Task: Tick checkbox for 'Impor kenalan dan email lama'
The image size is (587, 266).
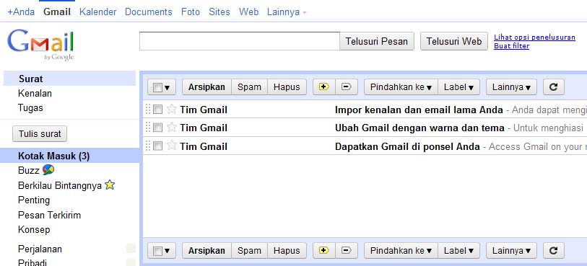Action: tap(158, 109)
